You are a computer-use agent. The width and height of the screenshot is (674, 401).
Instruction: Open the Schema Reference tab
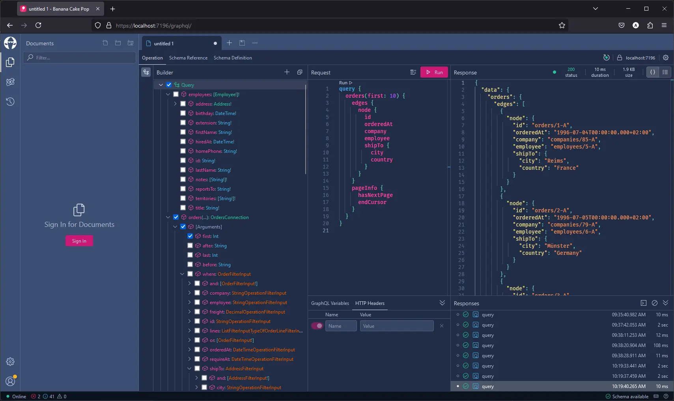(x=188, y=58)
